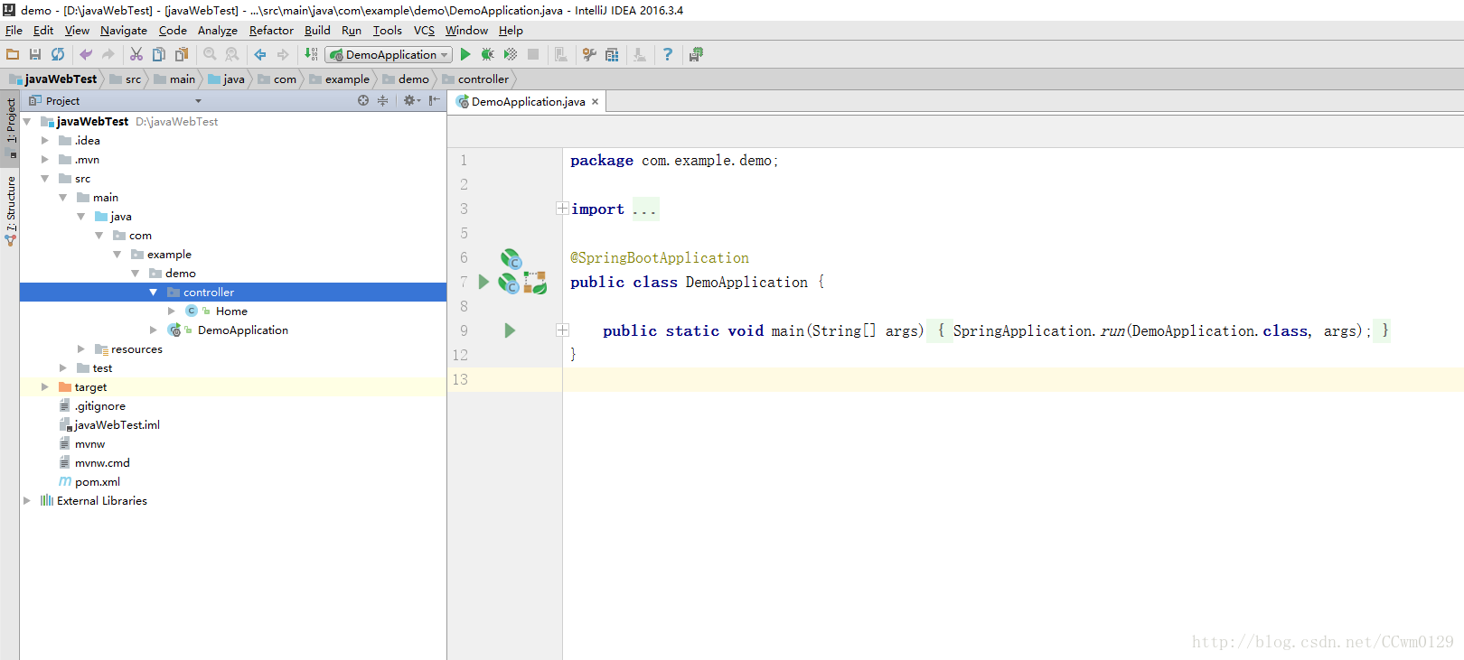Screen dimensions: 1464x660
Task: Click the Scroll from Source target icon
Action: [x=363, y=100]
